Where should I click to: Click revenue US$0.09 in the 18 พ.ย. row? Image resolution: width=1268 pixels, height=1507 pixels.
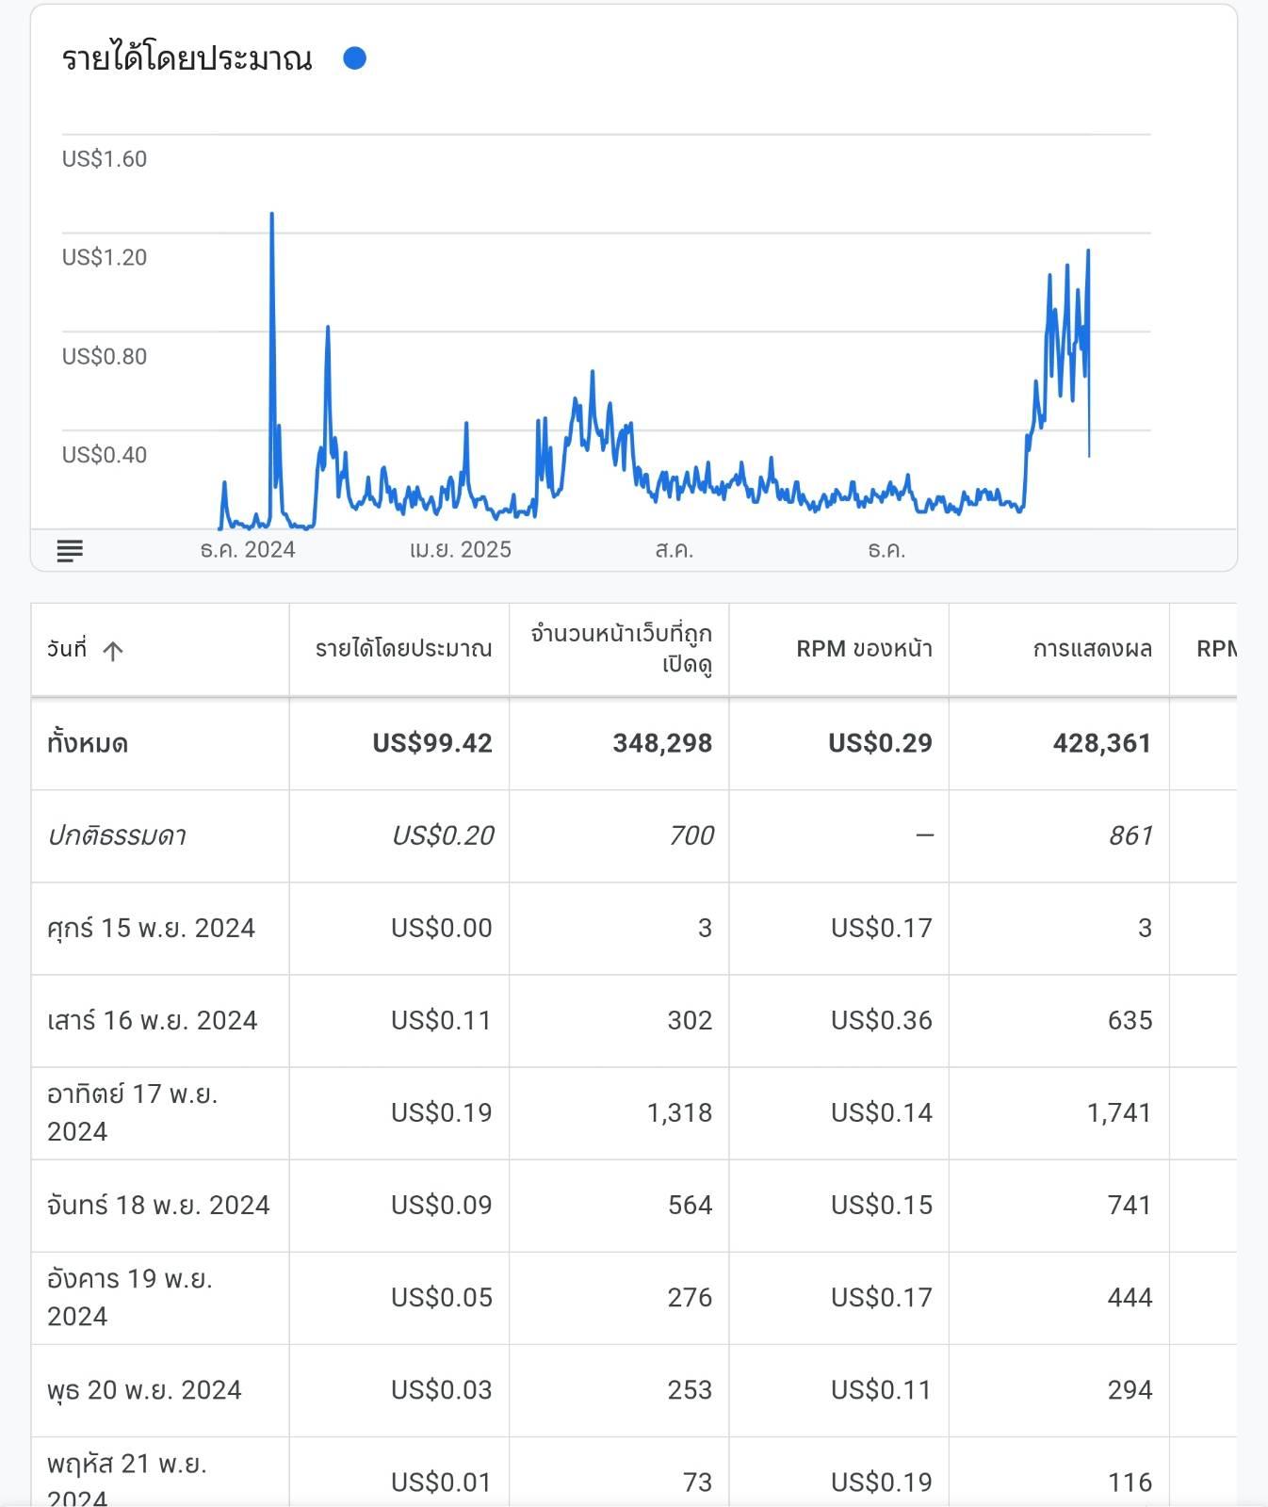pyautogui.click(x=442, y=1205)
